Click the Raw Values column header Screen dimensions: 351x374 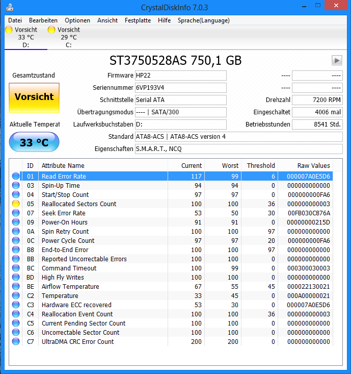[306, 165]
